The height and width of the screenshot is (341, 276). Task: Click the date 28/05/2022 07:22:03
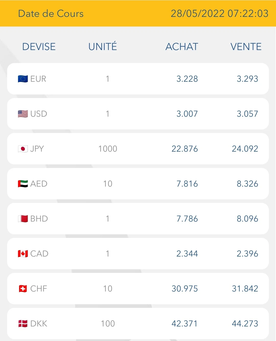coord(220,14)
